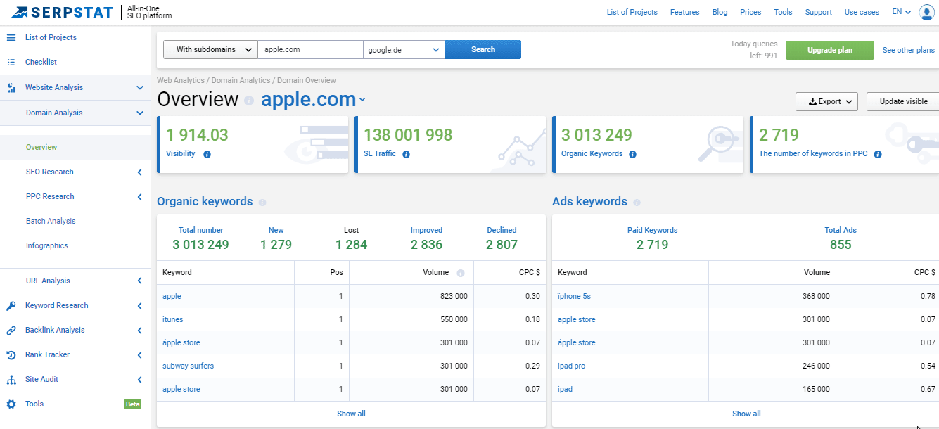This screenshot has width=939, height=429.
Task: Click the blue Search button
Action: point(483,49)
